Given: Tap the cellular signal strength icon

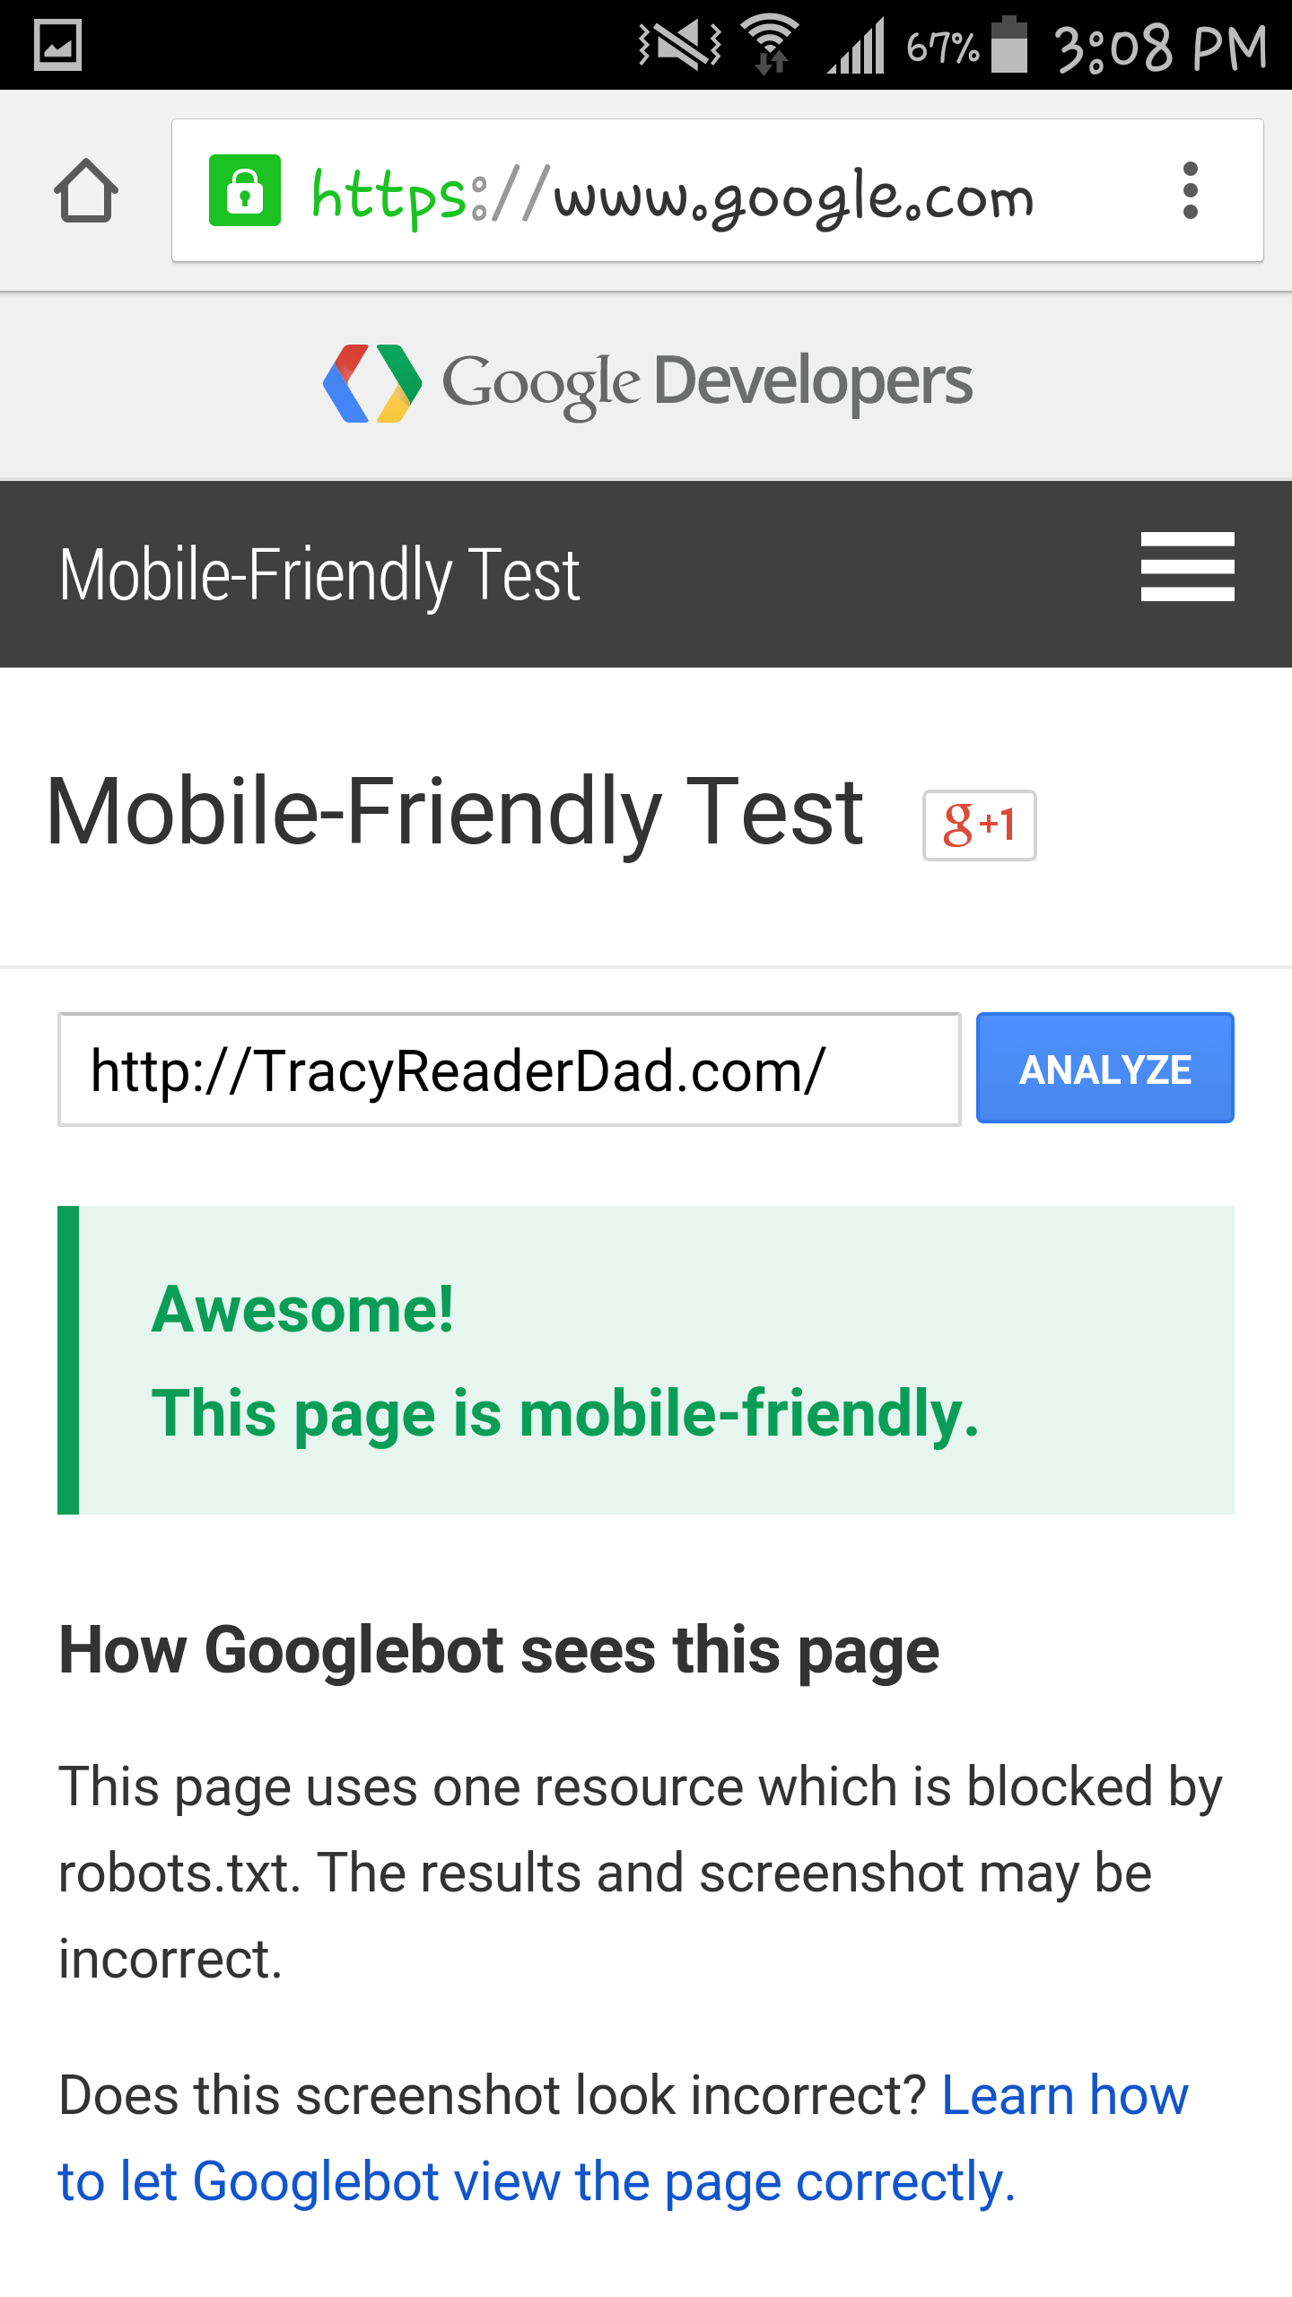Looking at the screenshot, I should pos(857,47).
